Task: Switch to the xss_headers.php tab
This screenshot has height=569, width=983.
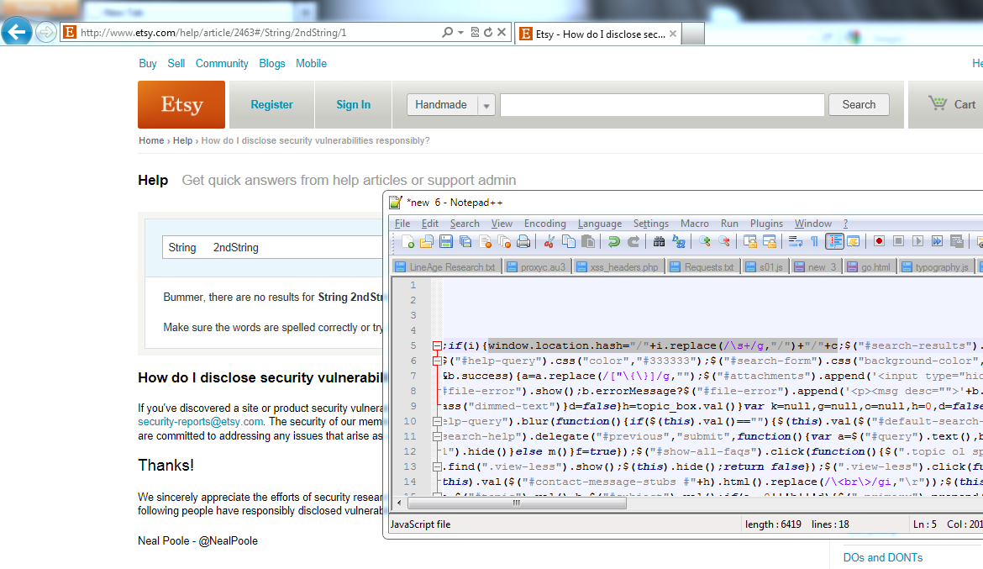Action: tap(618, 266)
